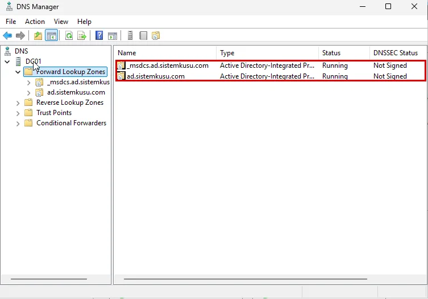
Task: Click the Export List toolbar icon
Action: point(82,35)
